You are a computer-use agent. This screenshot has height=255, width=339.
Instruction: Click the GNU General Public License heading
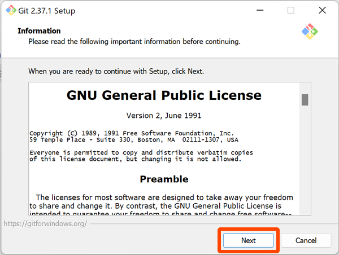tap(164, 95)
